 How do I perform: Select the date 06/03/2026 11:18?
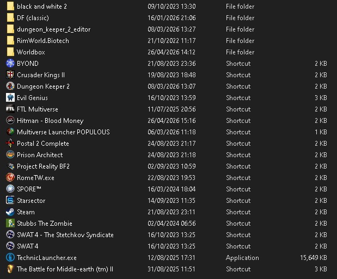pyautogui.click(x=171, y=132)
